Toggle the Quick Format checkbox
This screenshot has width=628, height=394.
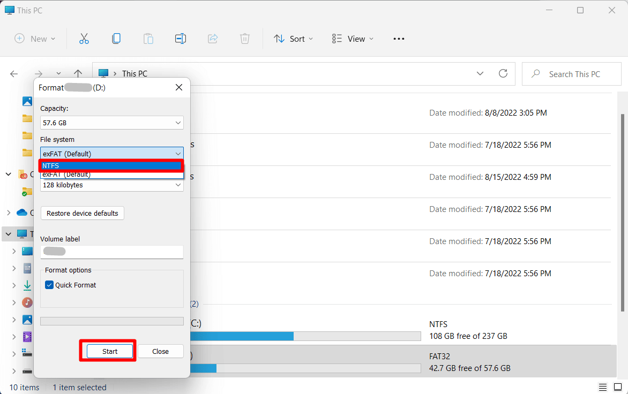coord(49,285)
